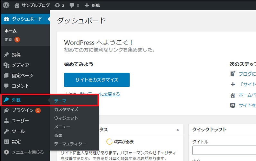Click the メディア media icon

pos(6,65)
